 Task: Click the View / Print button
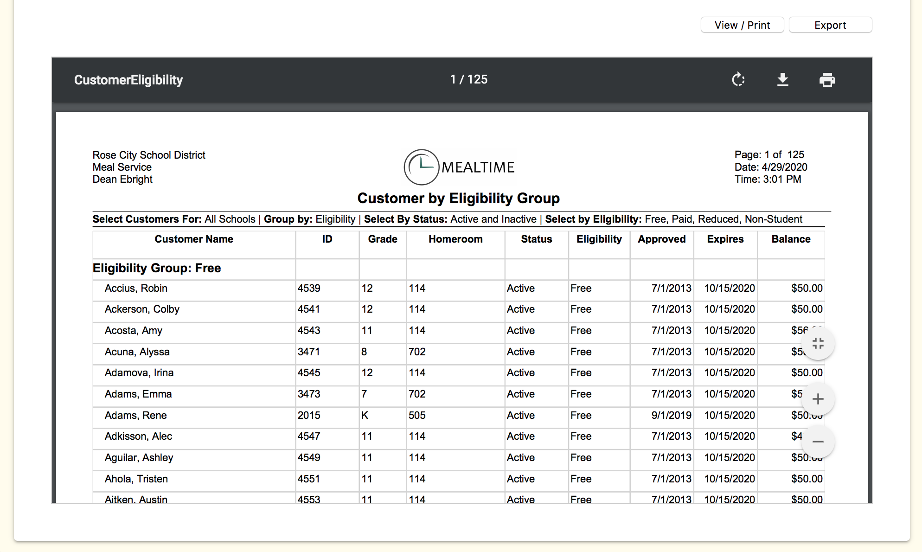[742, 25]
